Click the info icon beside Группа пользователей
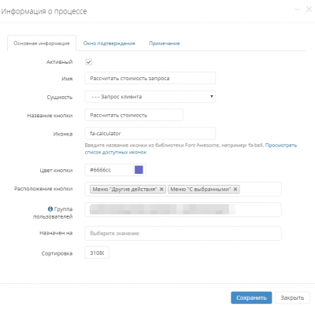This screenshot has height=310, width=315. pos(50,209)
